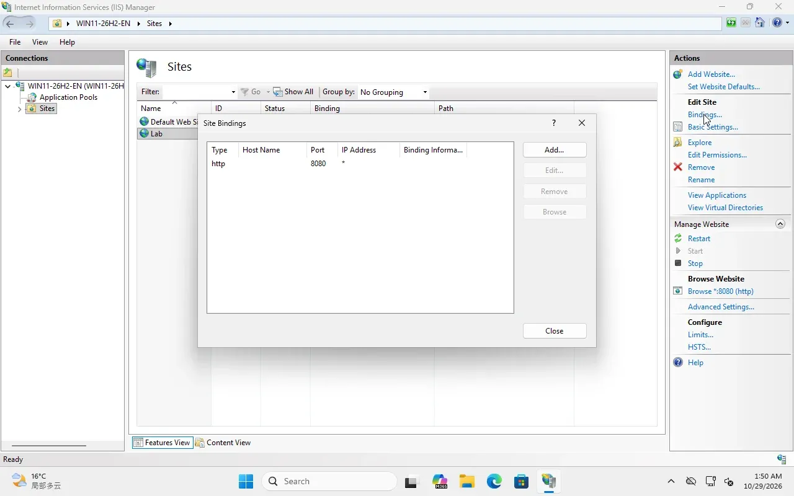This screenshot has height=496, width=794.
Task: Click the Show All filter icon
Action: coord(278,92)
